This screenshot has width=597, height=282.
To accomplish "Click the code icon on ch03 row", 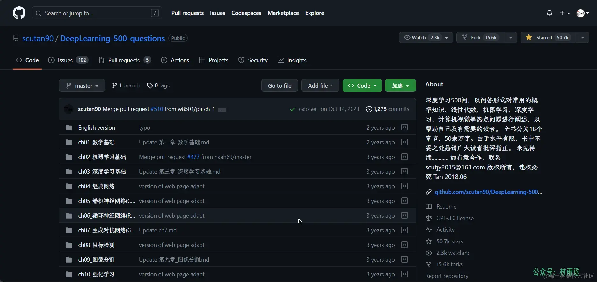I will point(404,172).
